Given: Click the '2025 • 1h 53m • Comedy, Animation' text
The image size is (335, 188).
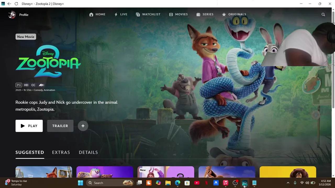Looking at the screenshot, I should (35, 90).
